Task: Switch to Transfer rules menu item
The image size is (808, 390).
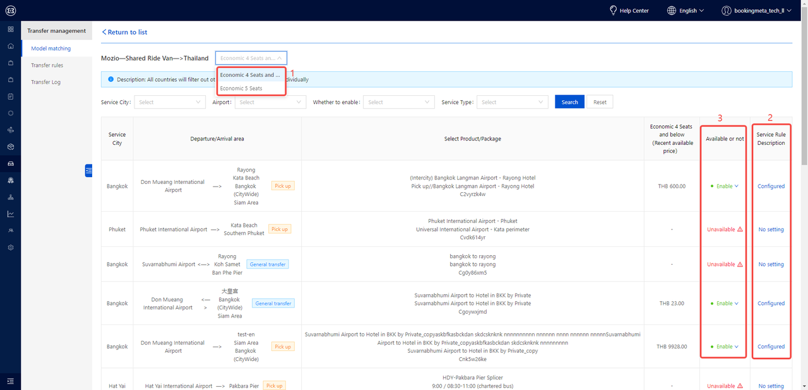Action: point(47,66)
